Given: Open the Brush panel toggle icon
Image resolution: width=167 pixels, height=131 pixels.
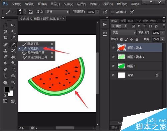Looking at the screenshot, I should pyautogui.click(x=31, y=12).
